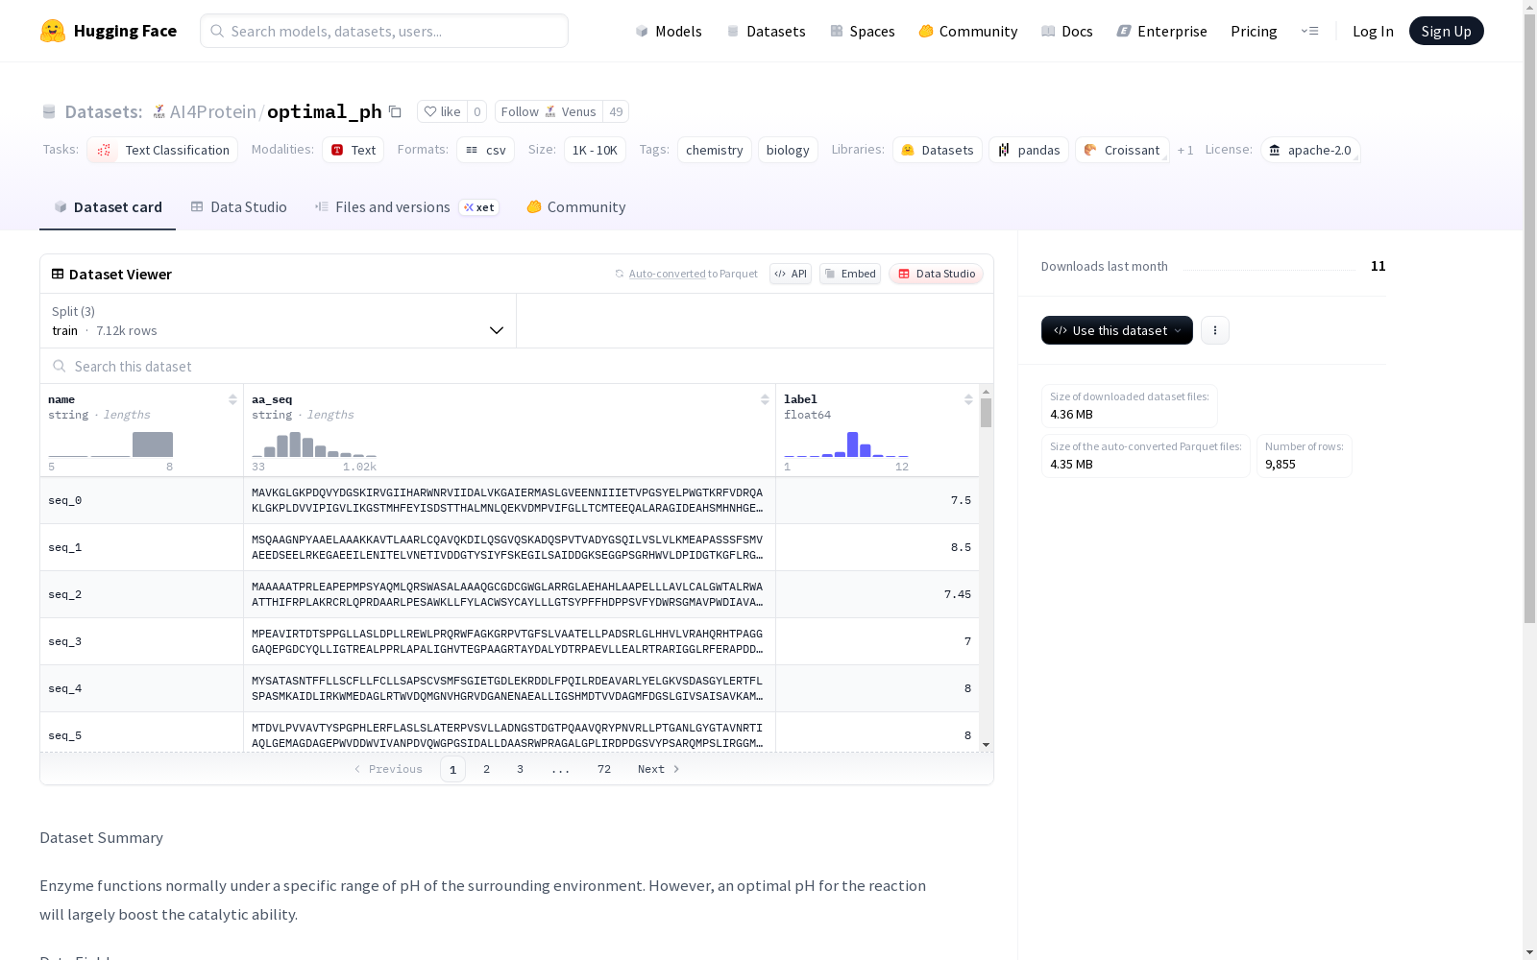Image resolution: width=1537 pixels, height=960 pixels.
Task: Switch to the Community tab
Action: click(x=576, y=207)
